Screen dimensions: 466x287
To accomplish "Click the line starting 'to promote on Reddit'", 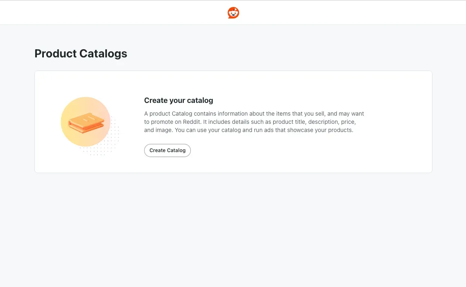I will 250,122.
